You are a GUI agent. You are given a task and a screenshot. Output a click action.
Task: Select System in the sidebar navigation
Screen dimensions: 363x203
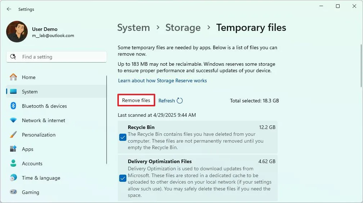30,92
